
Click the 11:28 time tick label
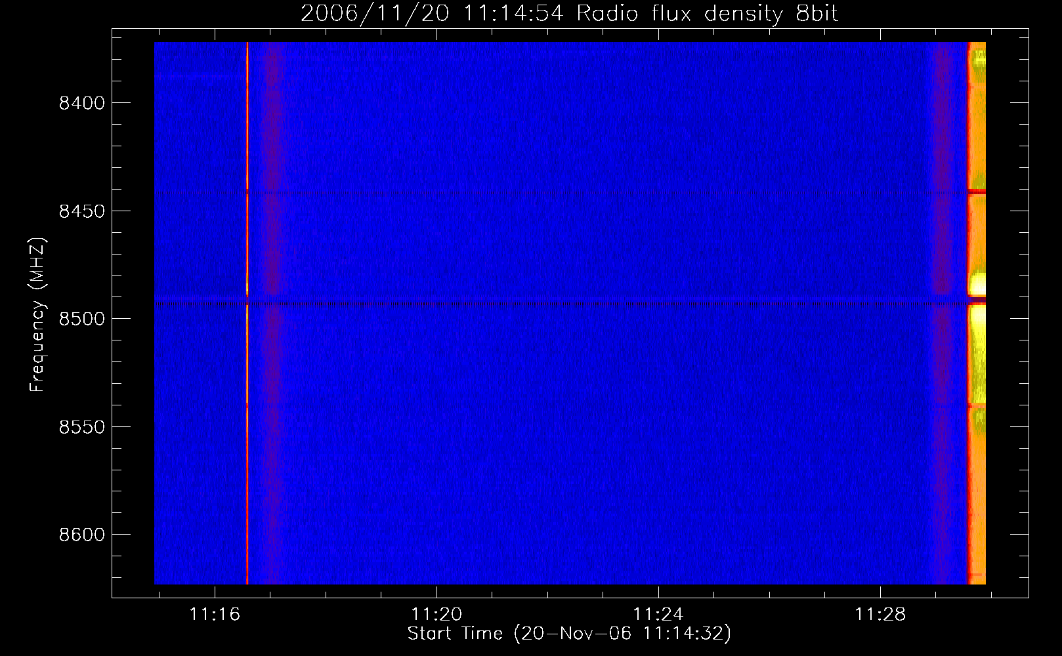880,614
